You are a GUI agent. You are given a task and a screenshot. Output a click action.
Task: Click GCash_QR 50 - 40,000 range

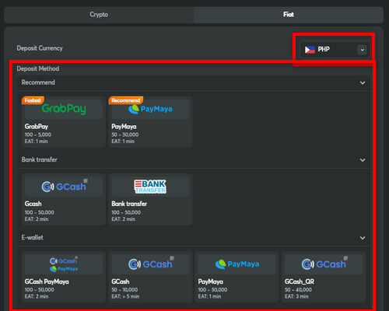[298, 289]
